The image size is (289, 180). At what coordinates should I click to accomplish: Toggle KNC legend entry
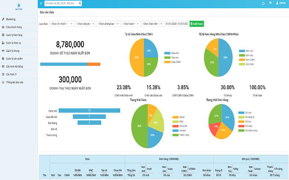click(178, 121)
